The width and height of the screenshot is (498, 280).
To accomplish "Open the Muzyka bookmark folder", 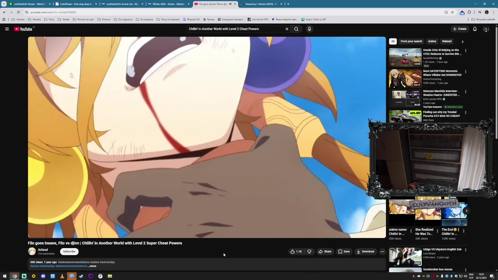I will (x=34, y=19).
